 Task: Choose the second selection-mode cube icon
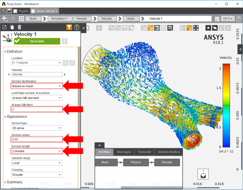118,28
